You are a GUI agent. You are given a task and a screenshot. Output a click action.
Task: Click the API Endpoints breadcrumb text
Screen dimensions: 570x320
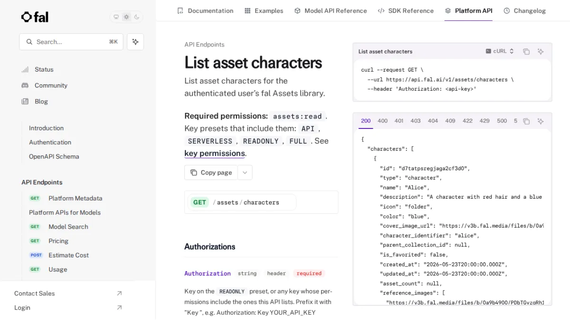204,45
